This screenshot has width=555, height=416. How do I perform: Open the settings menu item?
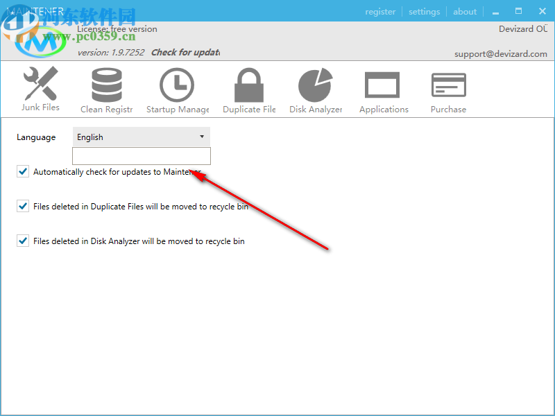click(x=424, y=12)
